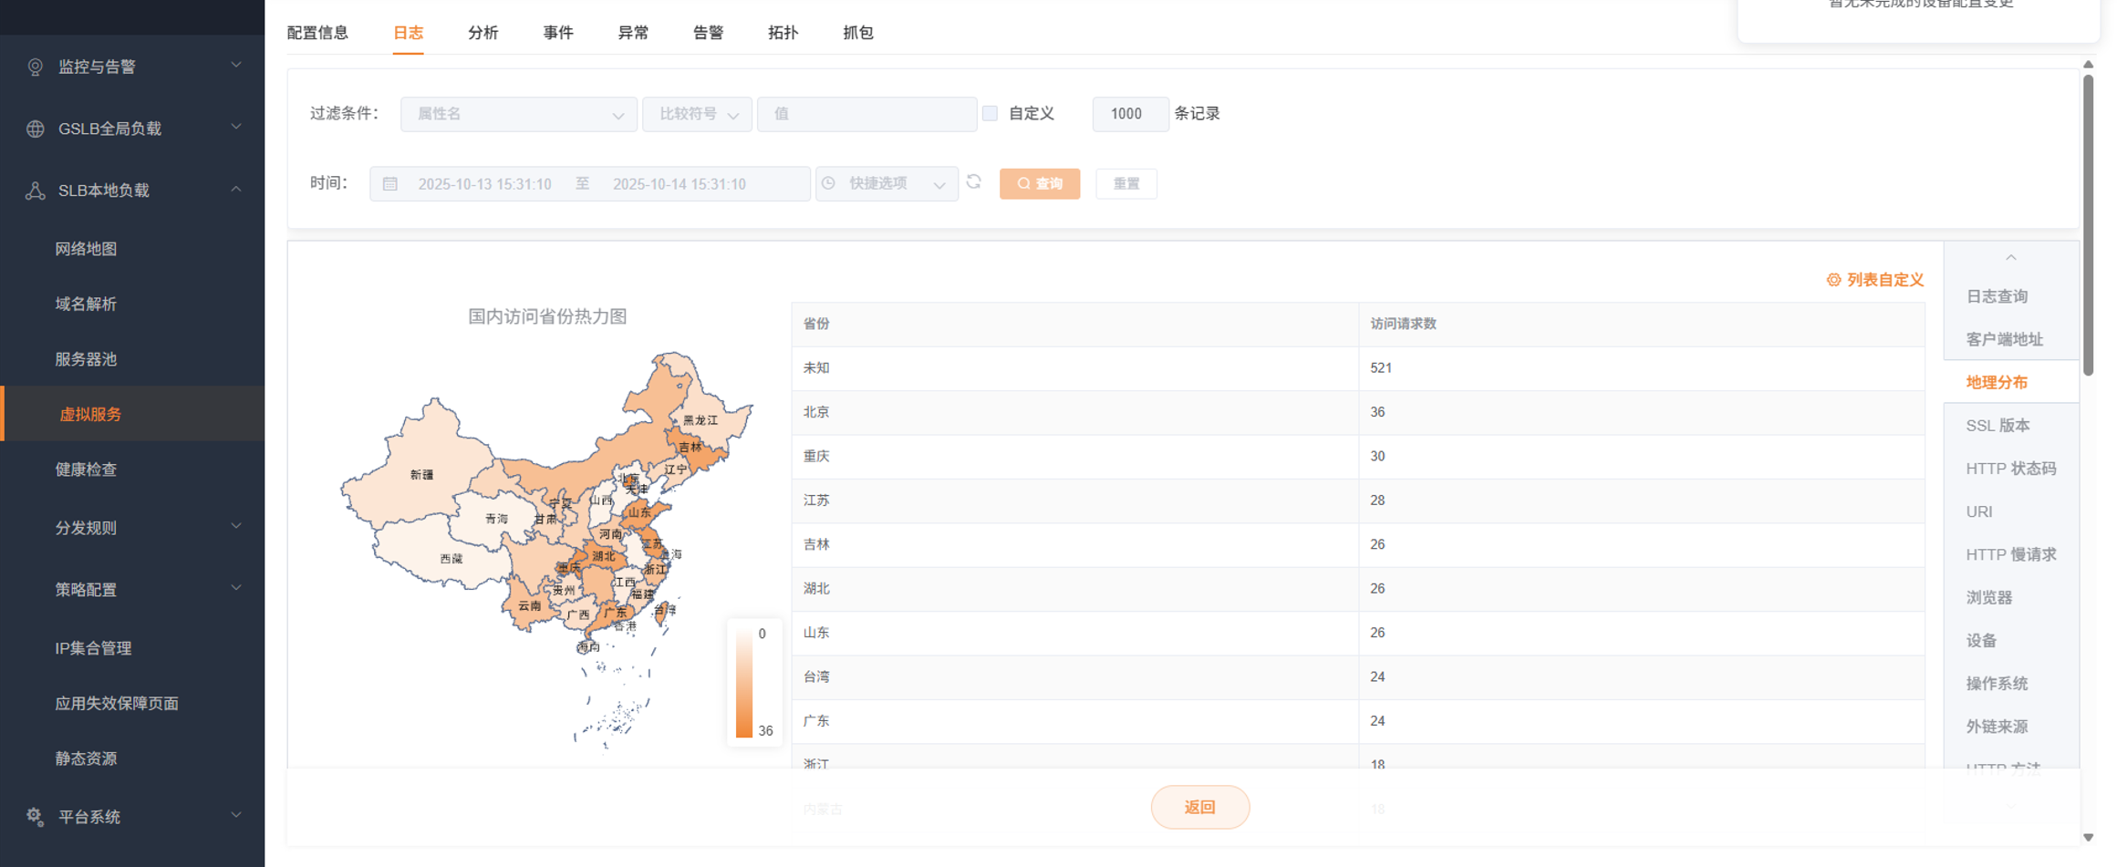Click the 查询 button
Screen dimensions: 2117x867
(1039, 183)
